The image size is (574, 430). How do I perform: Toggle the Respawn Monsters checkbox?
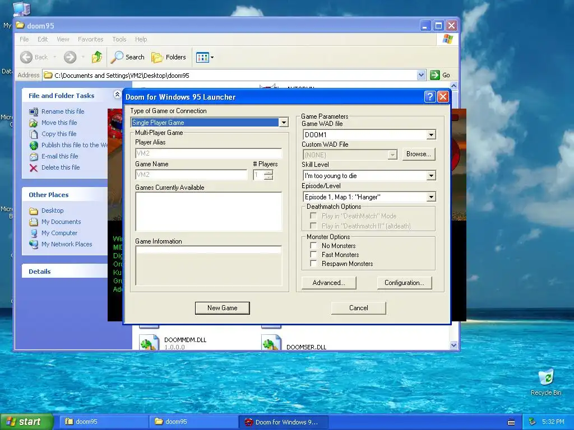(313, 263)
